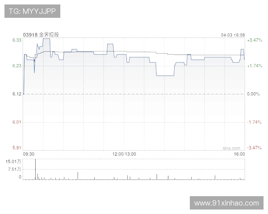Click the upper red price label on left axis

point(17,121)
